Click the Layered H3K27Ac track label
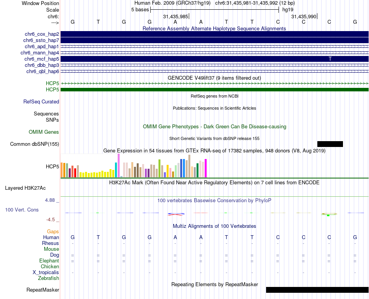Screen dimensions: 369x299 [x=25, y=188]
